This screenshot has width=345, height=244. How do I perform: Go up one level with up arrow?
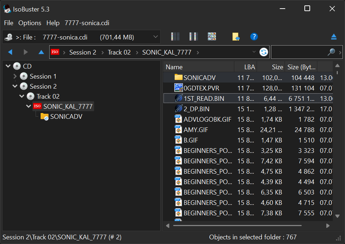click(41, 52)
